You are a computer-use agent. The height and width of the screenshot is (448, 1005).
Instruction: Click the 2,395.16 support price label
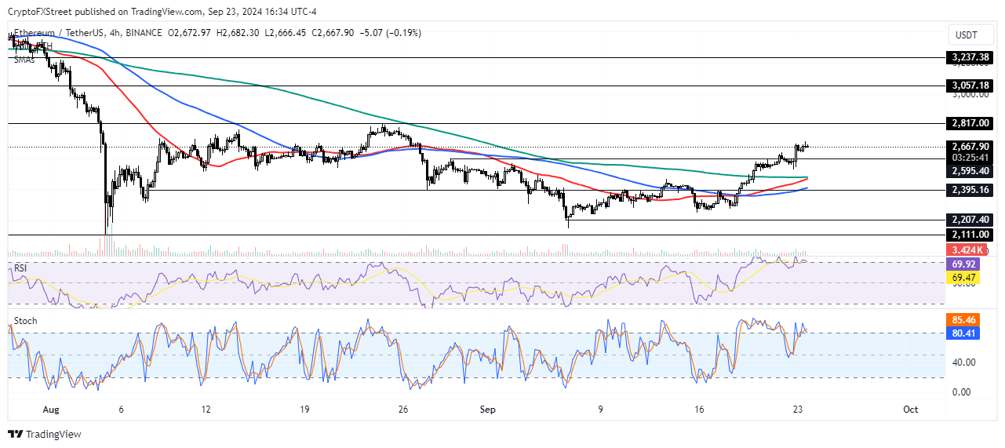[970, 190]
